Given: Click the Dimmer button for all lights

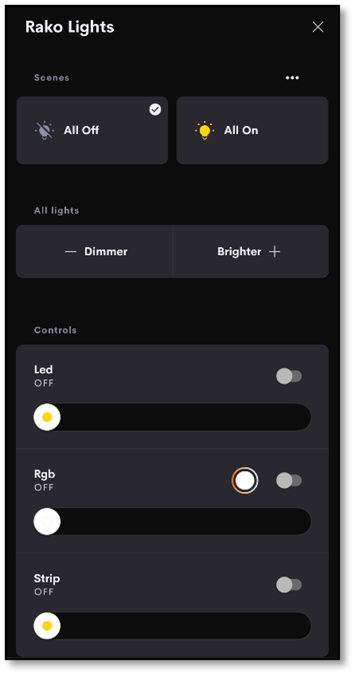Looking at the screenshot, I should click(95, 252).
